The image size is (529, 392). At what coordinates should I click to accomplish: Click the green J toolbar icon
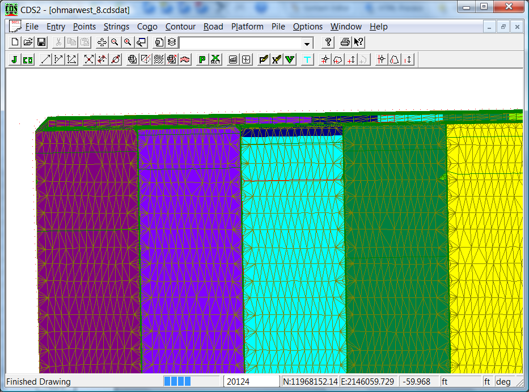14,59
